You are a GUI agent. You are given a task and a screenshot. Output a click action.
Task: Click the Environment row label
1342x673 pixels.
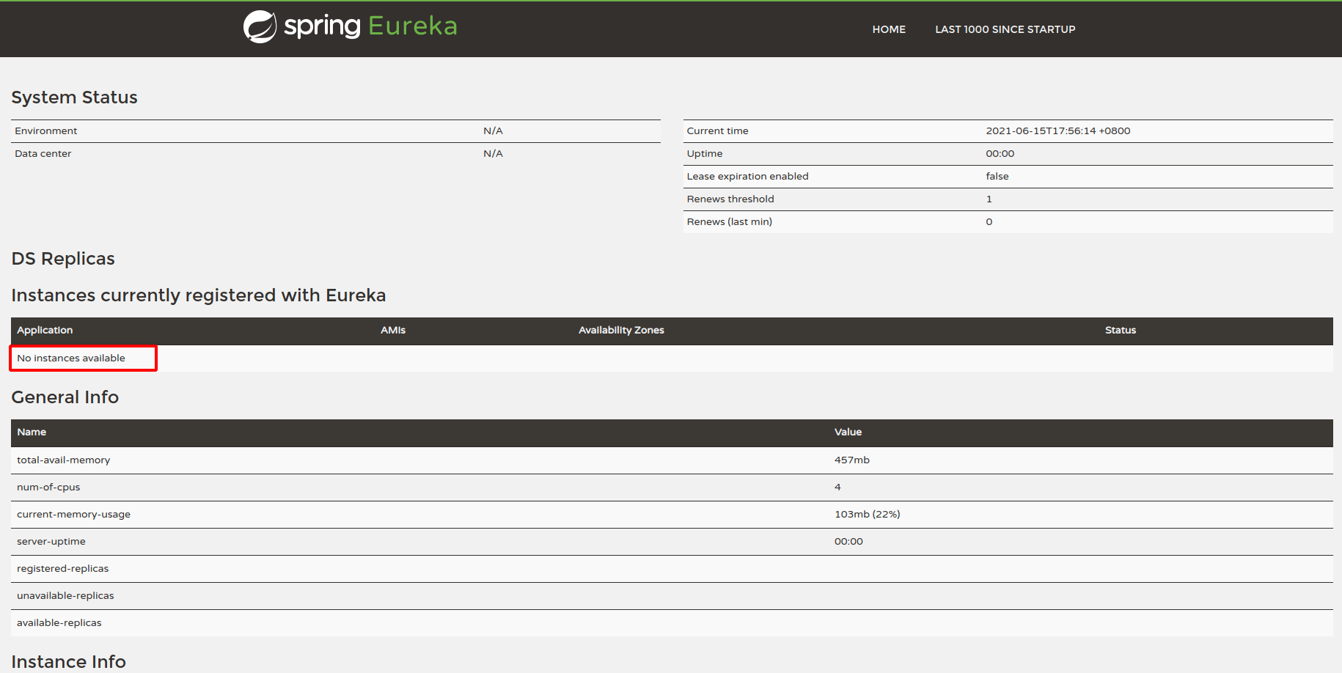[46, 131]
